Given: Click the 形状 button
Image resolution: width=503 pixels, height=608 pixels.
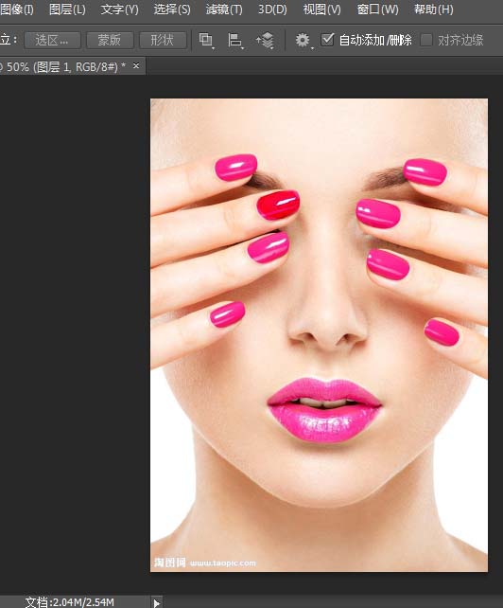Looking at the screenshot, I should point(163,40).
